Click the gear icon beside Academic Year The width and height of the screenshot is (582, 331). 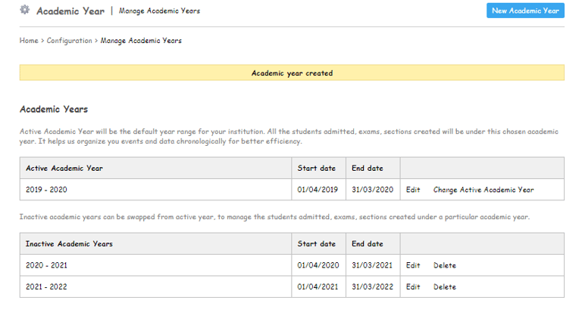(24, 10)
